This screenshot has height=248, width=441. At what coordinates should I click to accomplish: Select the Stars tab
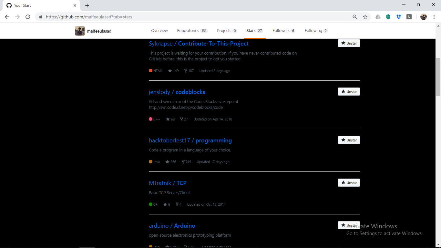[x=255, y=31]
